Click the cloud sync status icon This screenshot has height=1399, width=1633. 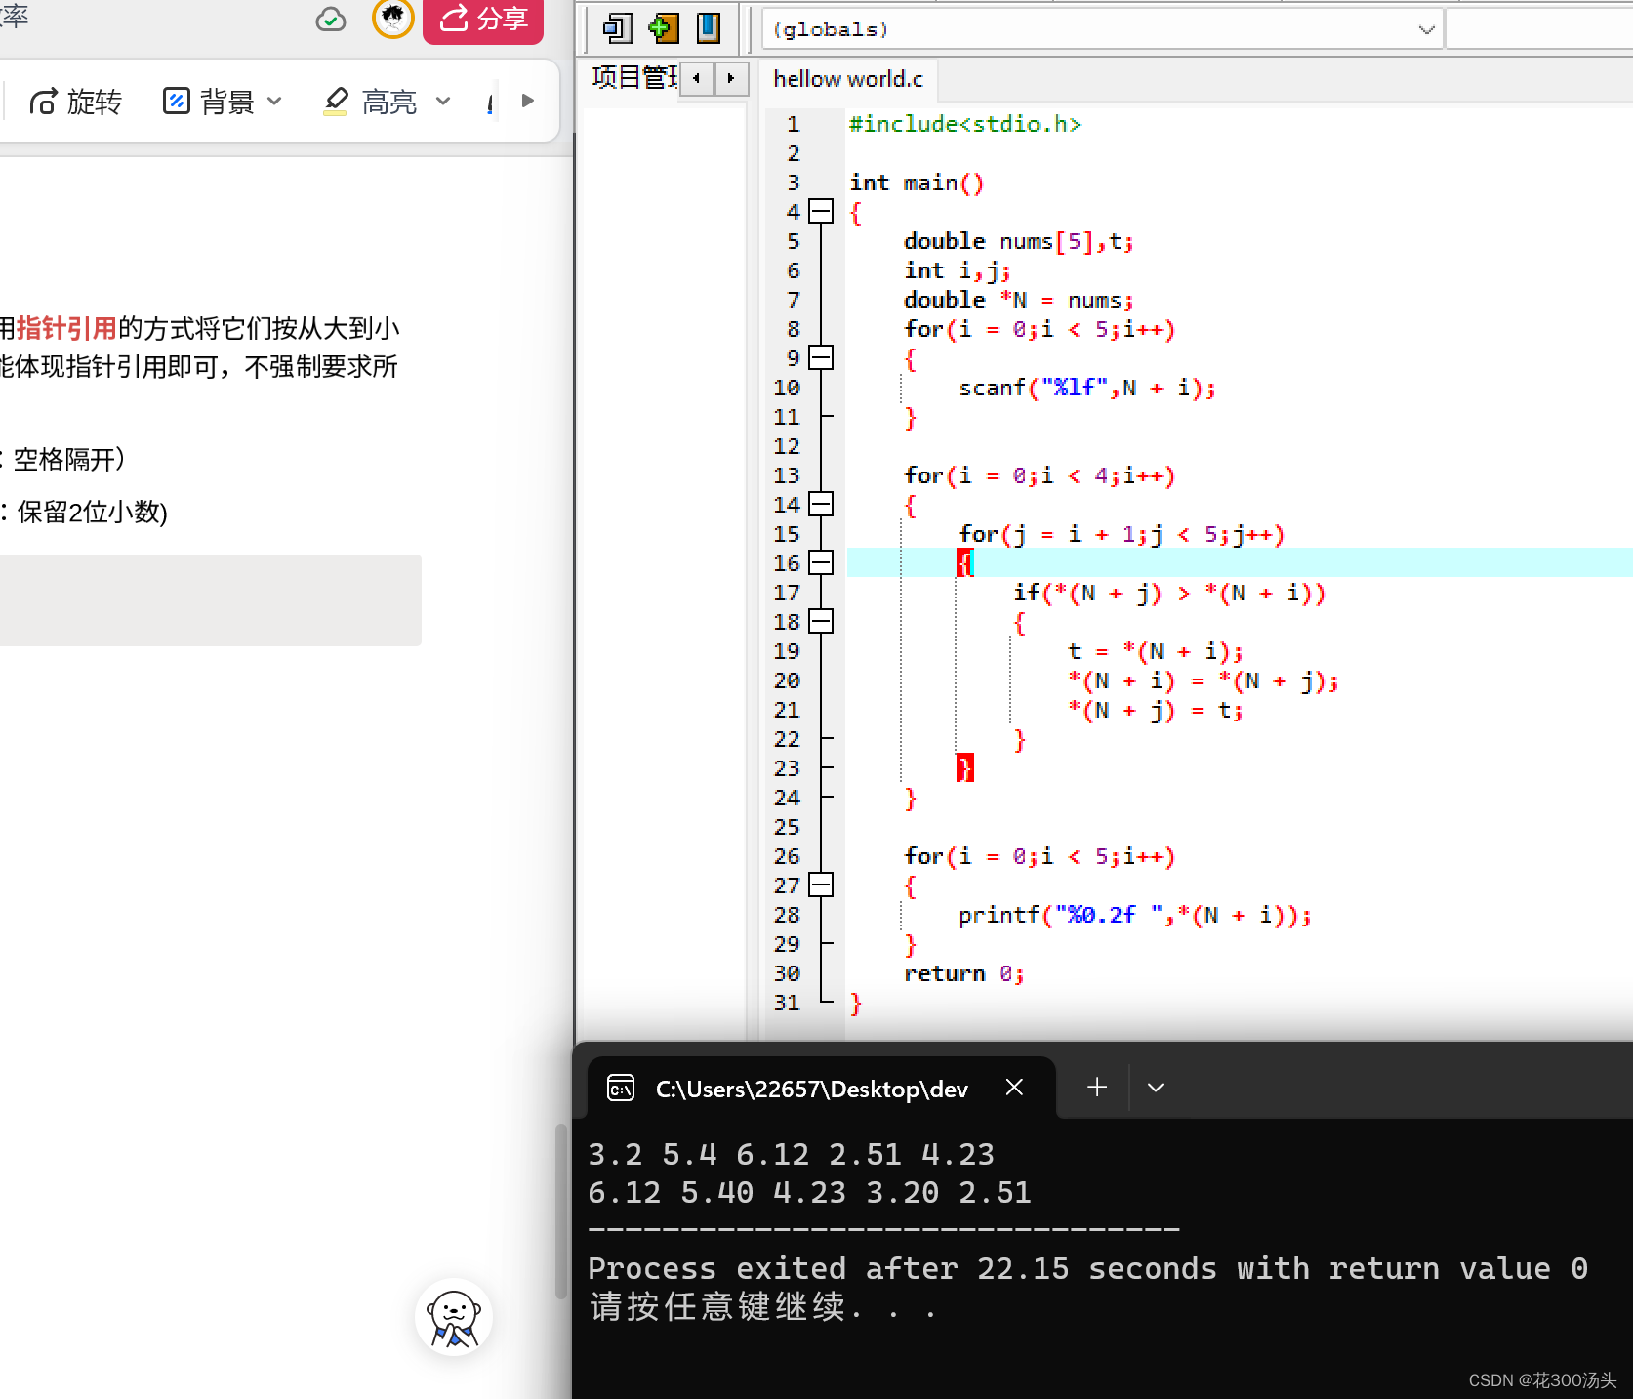(x=330, y=20)
